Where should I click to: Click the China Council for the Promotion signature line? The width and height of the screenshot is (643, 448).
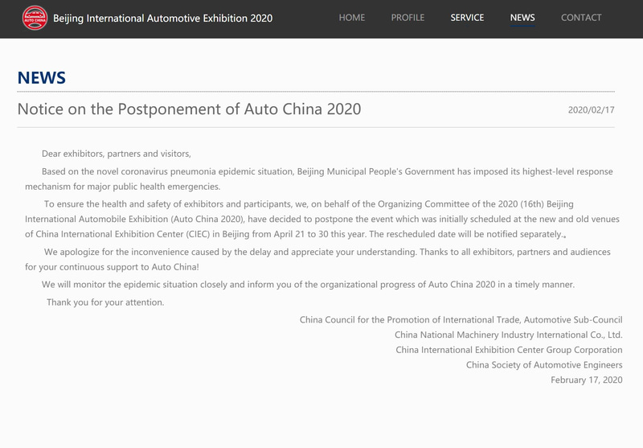(461, 320)
